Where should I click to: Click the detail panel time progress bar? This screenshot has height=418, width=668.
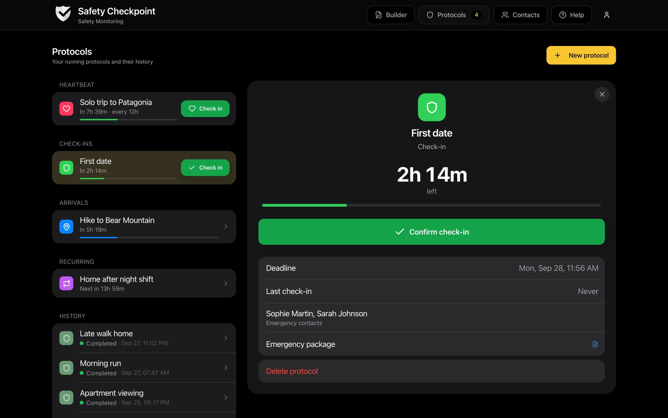[x=431, y=205]
